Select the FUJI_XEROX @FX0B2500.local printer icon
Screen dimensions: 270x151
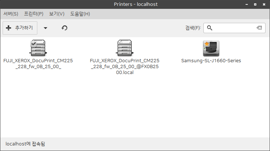tap(124, 48)
